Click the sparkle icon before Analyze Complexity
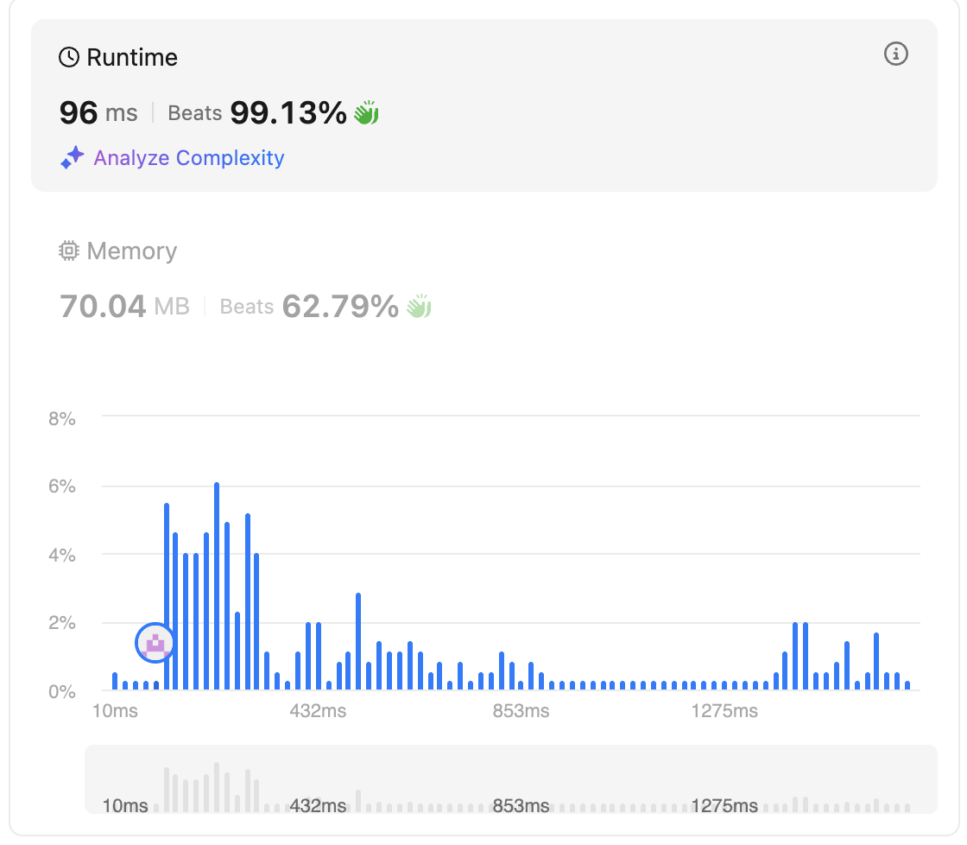Image resolution: width=967 pixels, height=845 pixels. click(73, 157)
